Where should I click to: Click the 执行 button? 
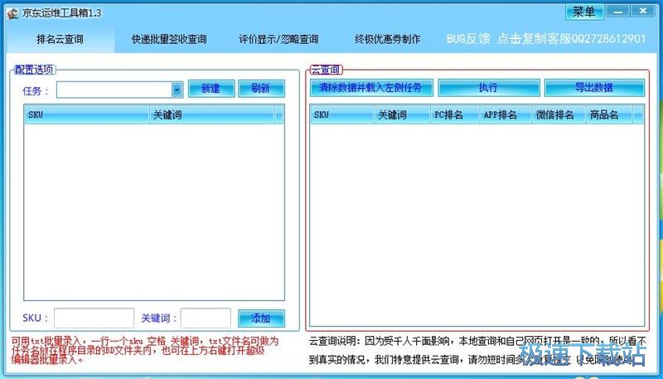coord(489,88)
